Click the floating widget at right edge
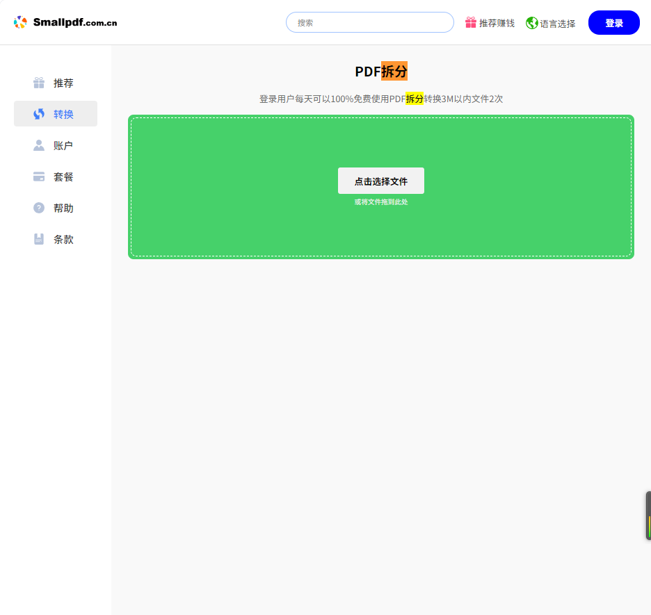This screenshot has width=651, height=615. coord(648,516)
